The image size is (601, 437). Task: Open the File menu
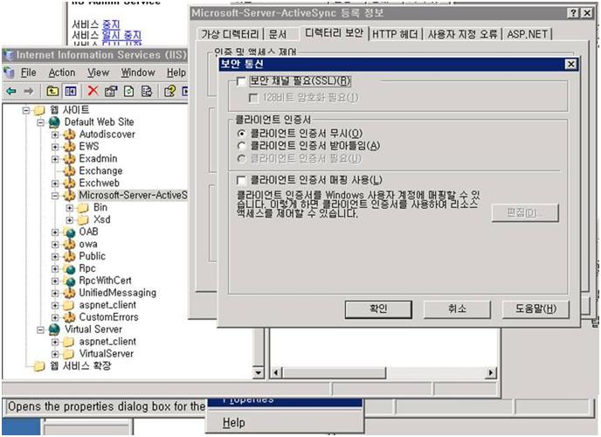(x=28, y=73)
